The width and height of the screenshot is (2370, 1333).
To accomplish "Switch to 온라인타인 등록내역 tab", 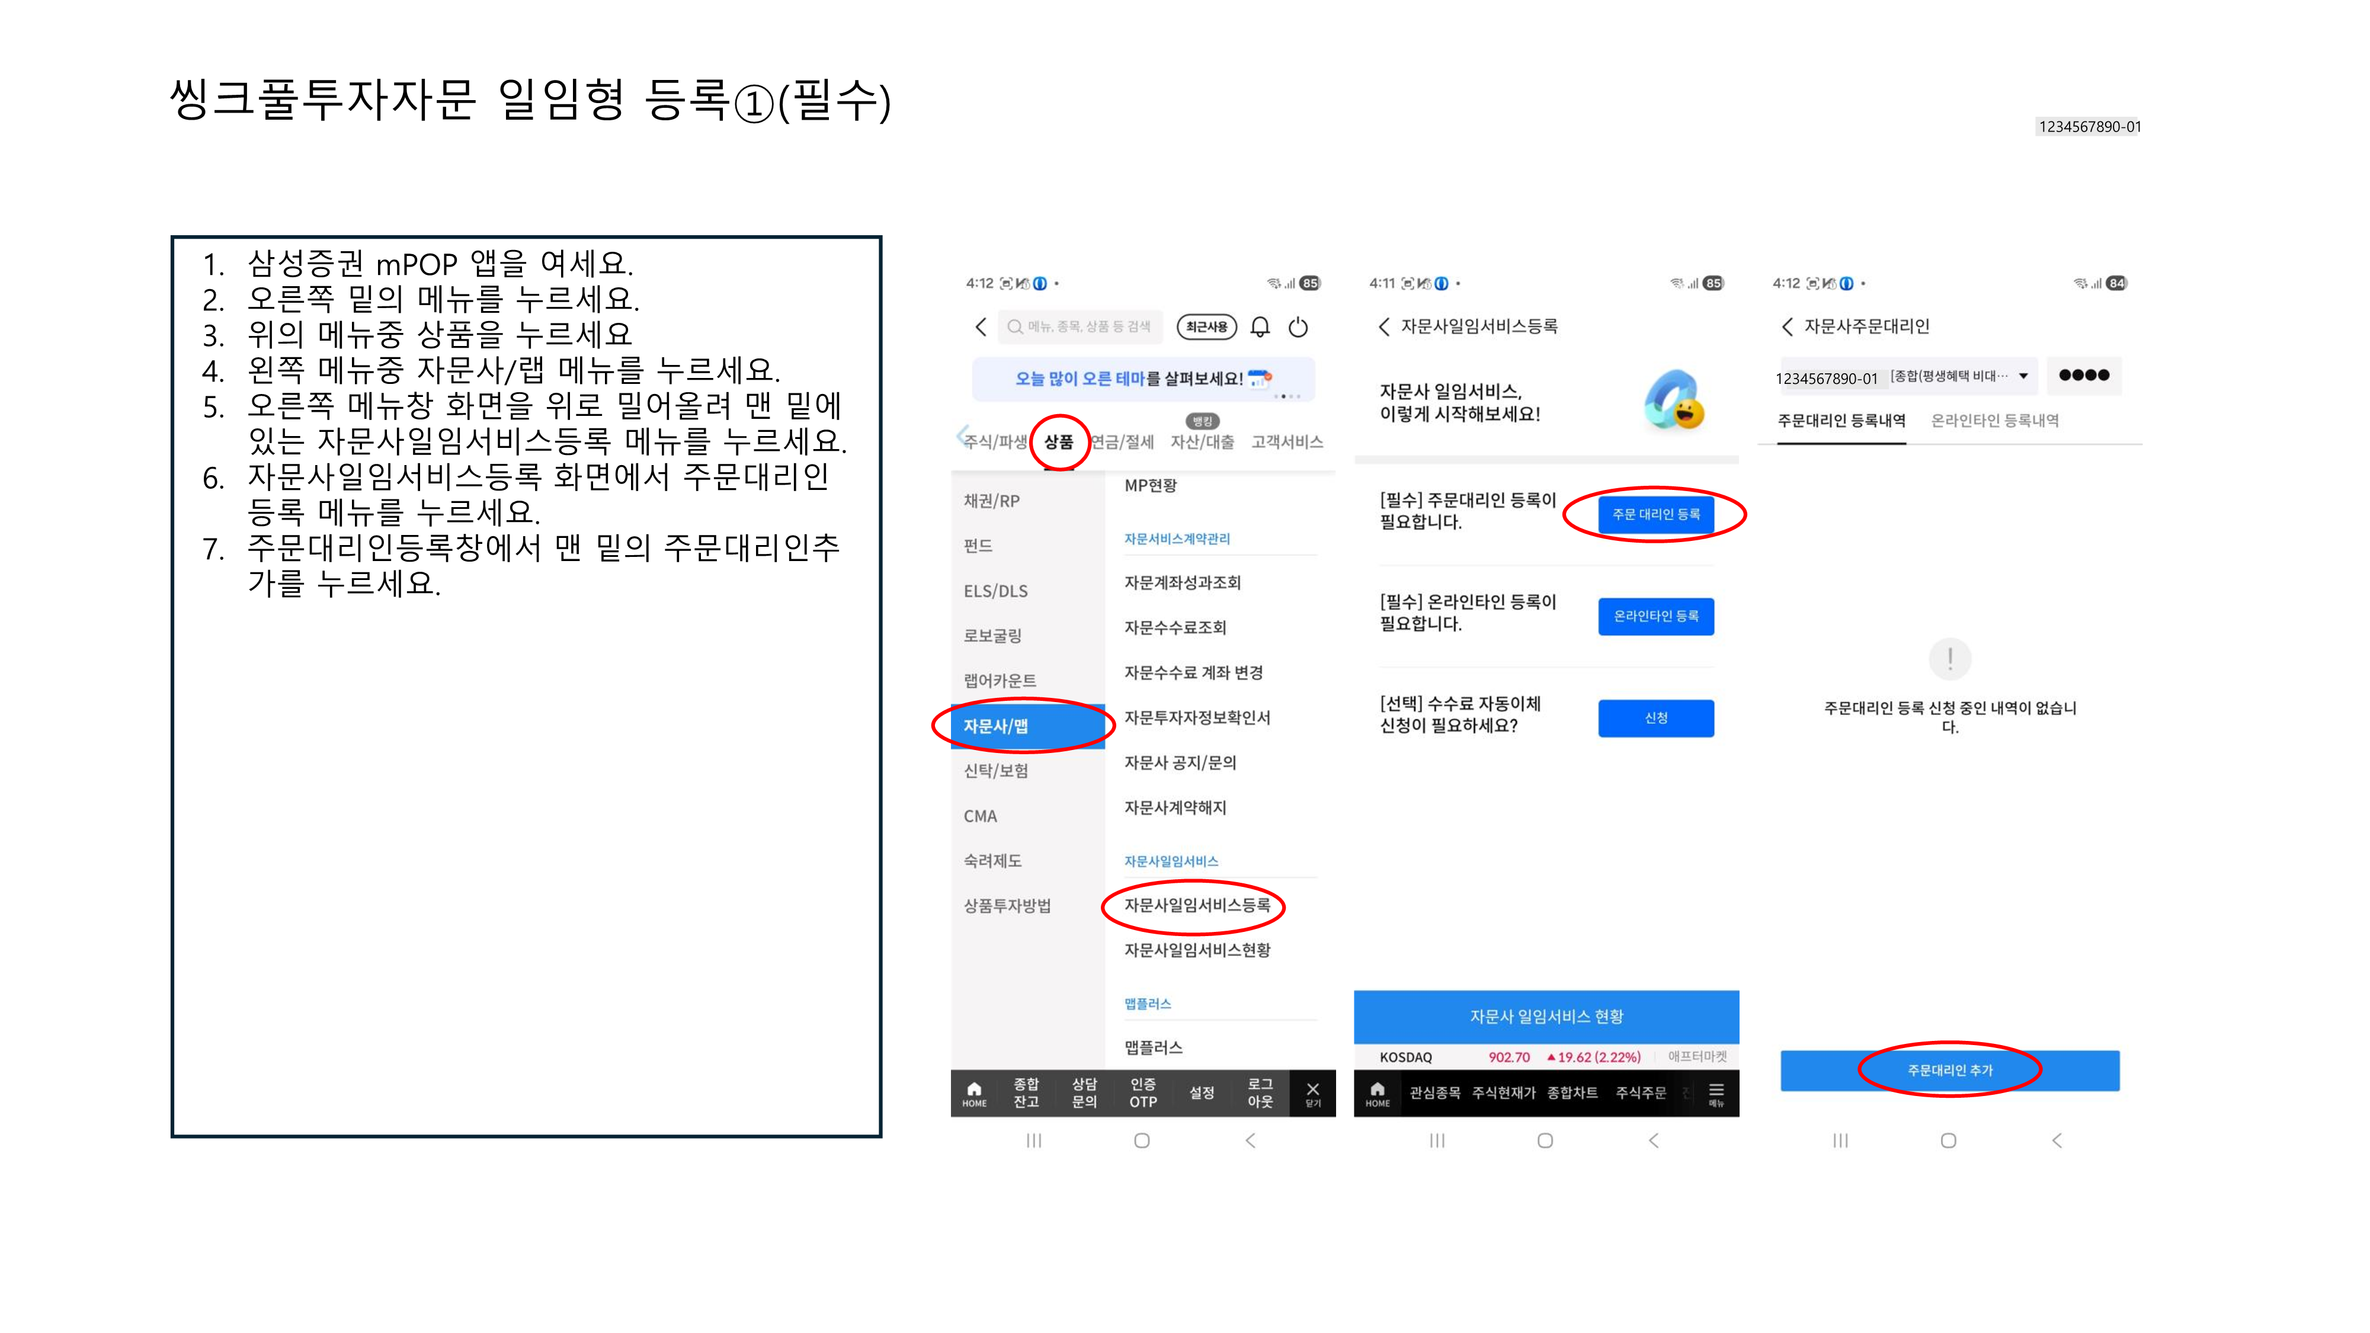I will tap(1994, 421).
